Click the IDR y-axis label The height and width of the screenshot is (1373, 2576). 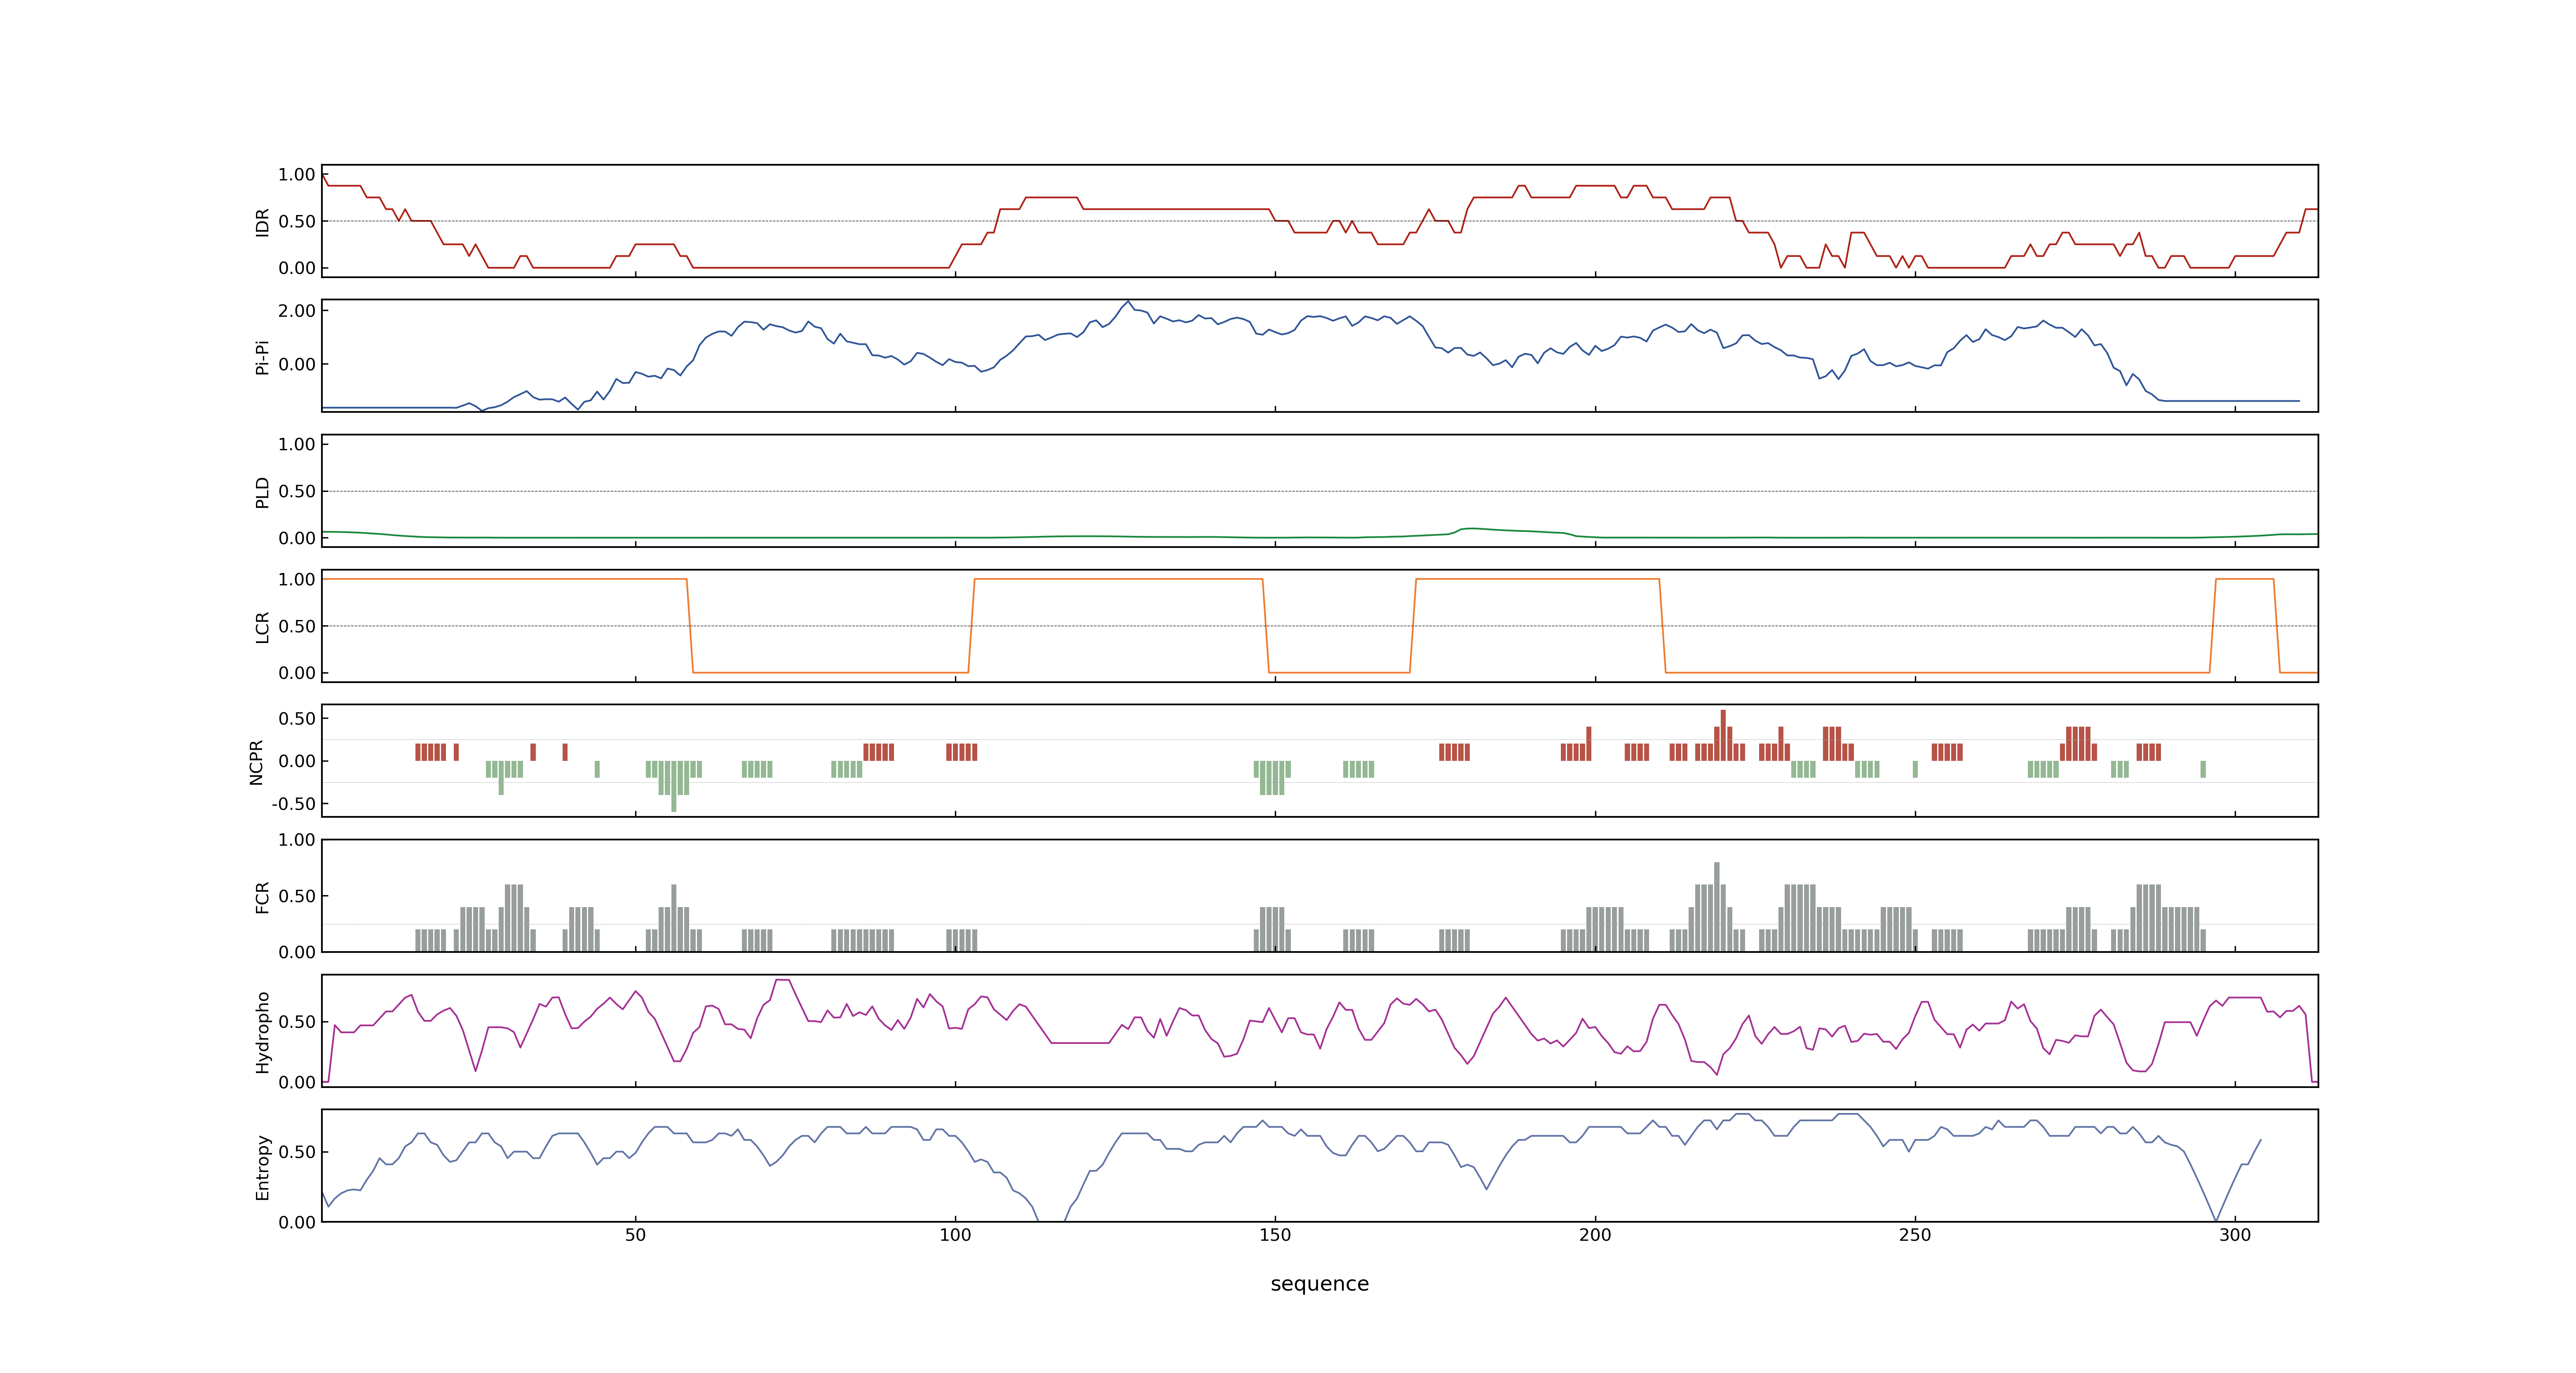pos(262,222)
